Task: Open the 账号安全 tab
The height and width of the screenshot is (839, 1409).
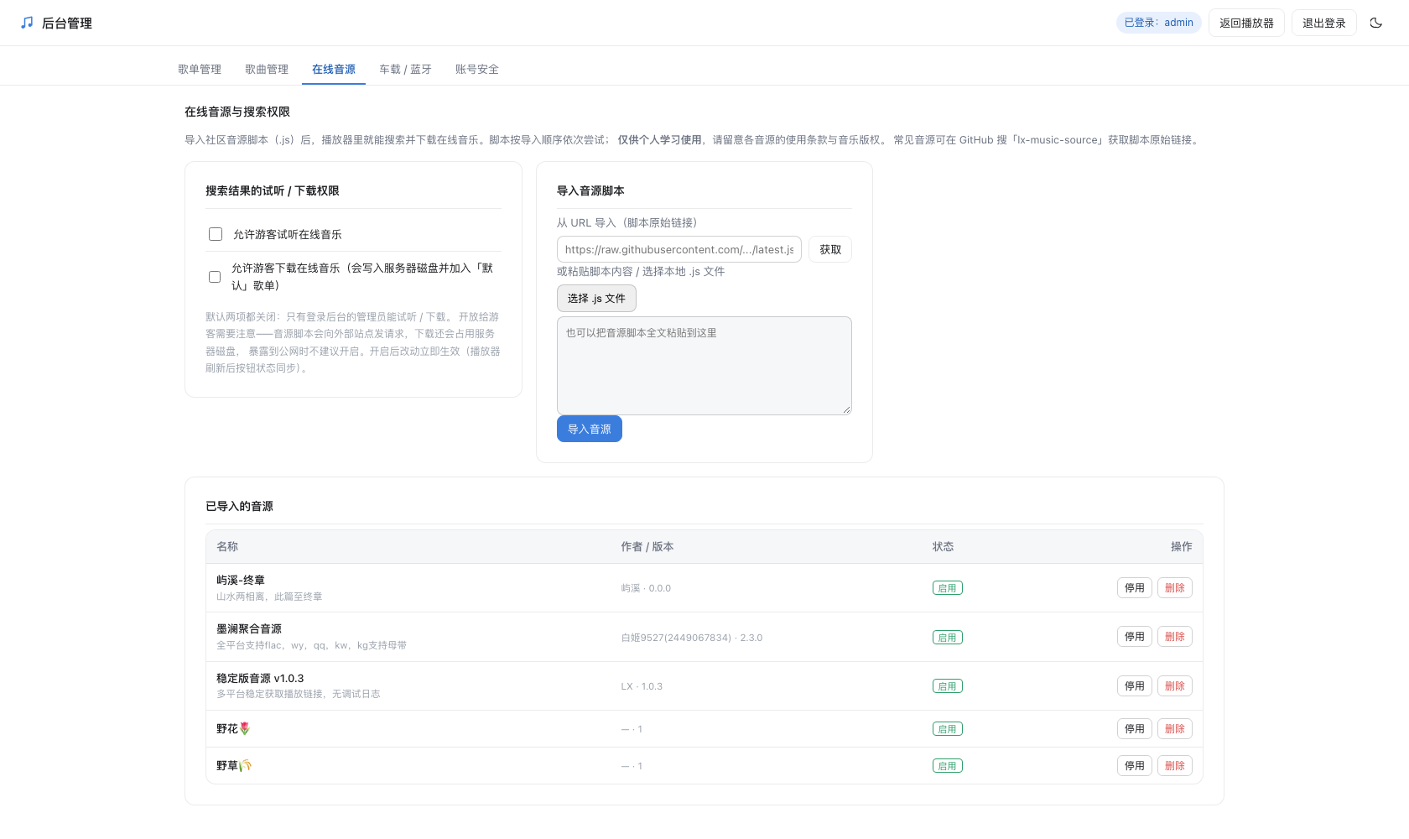Action: click(x=477, y=69)
